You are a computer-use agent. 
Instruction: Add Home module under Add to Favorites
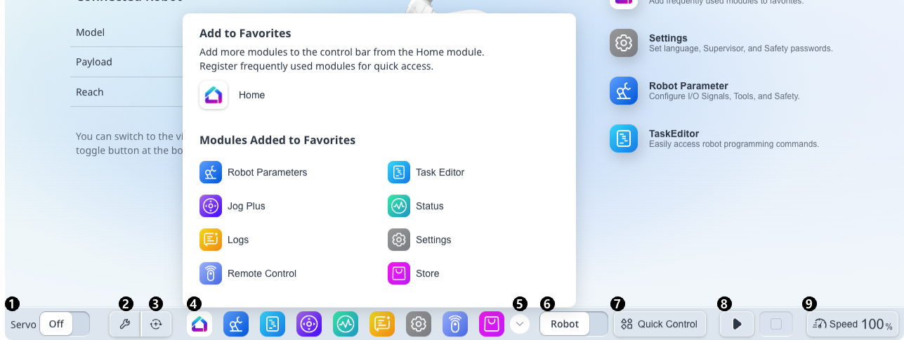click(232, 95)
